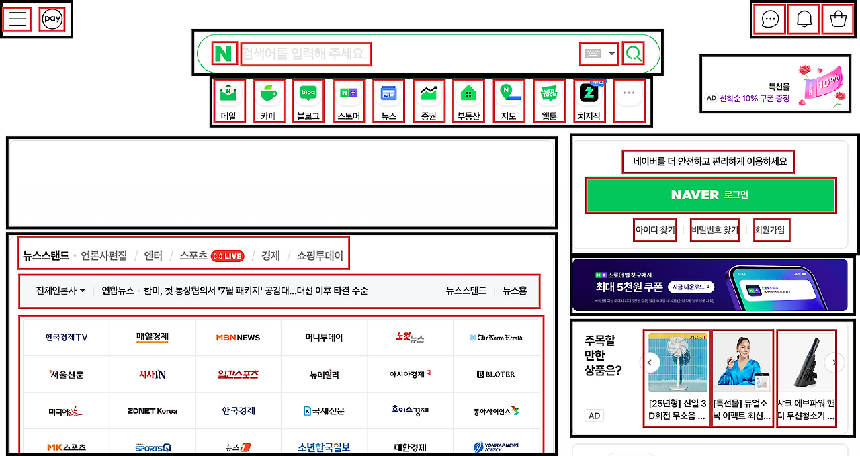Open ZDNET Korea press logo
Viewport: 860px width, 456px height.
pyautogui.click(x=153, y=411)
